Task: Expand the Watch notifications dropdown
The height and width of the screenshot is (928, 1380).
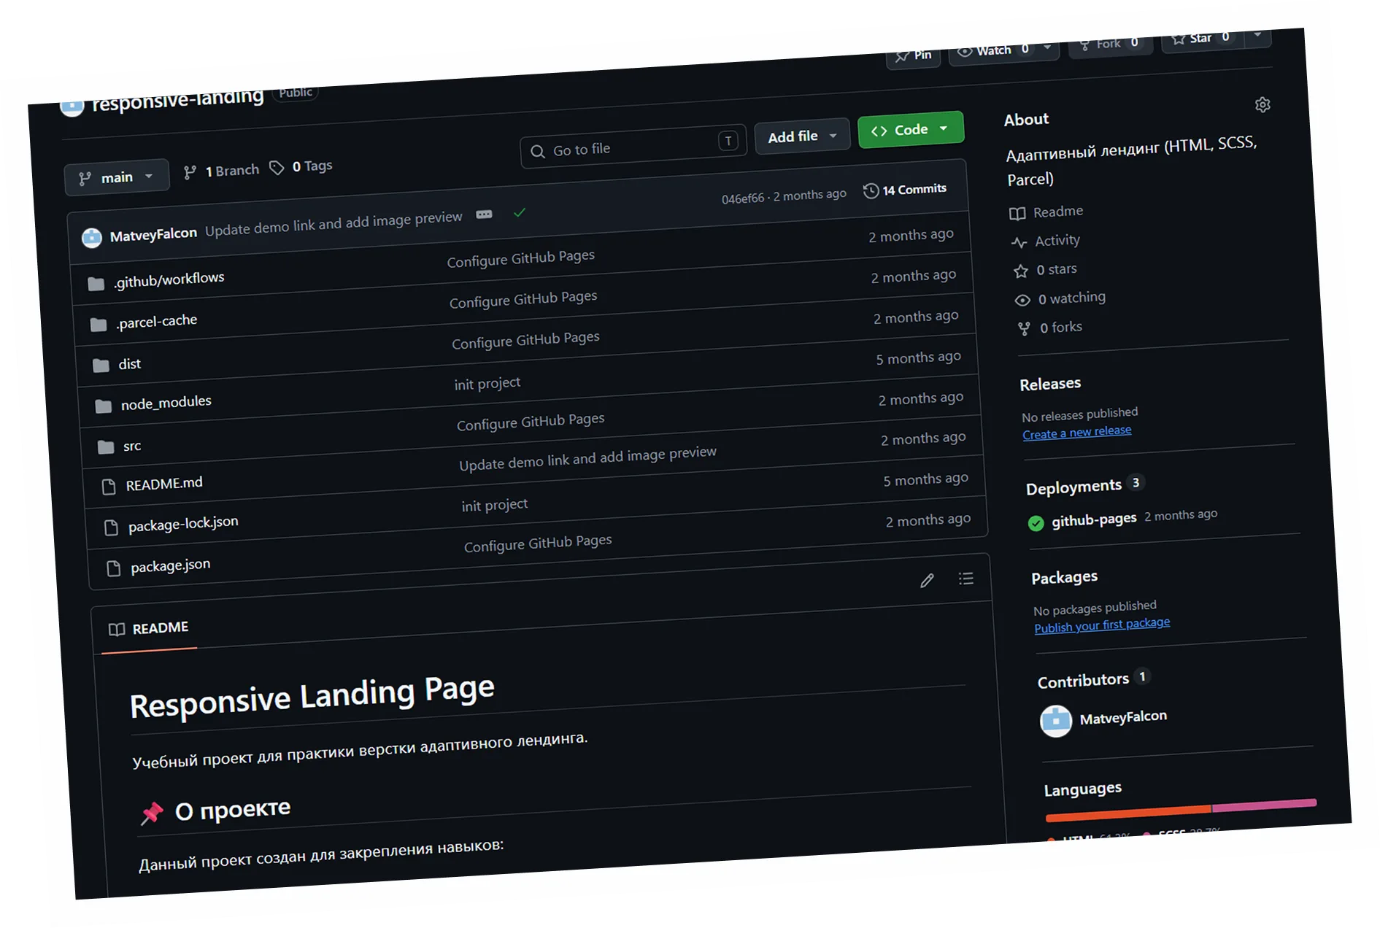Action: point(1047,47)
